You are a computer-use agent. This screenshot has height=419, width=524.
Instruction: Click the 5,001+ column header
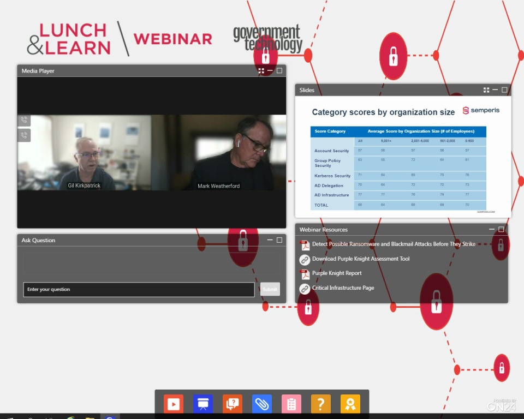point(386,141)
